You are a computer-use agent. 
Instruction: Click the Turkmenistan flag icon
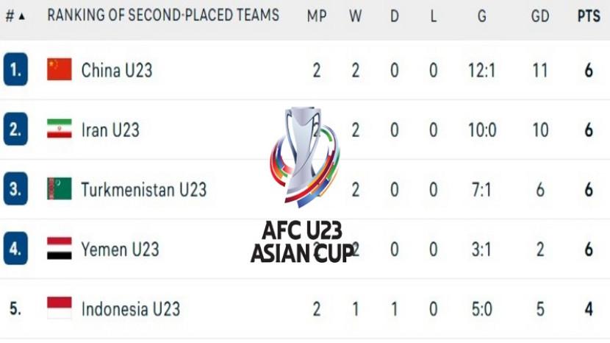coord(60,189)
